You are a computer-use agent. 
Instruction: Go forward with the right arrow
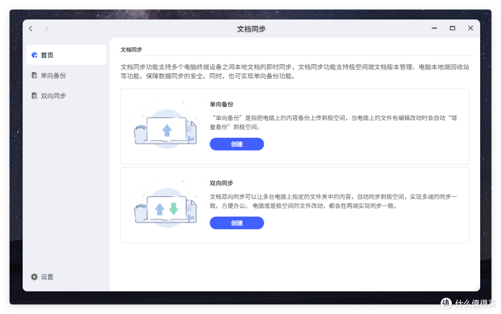(x=47, y=28)
